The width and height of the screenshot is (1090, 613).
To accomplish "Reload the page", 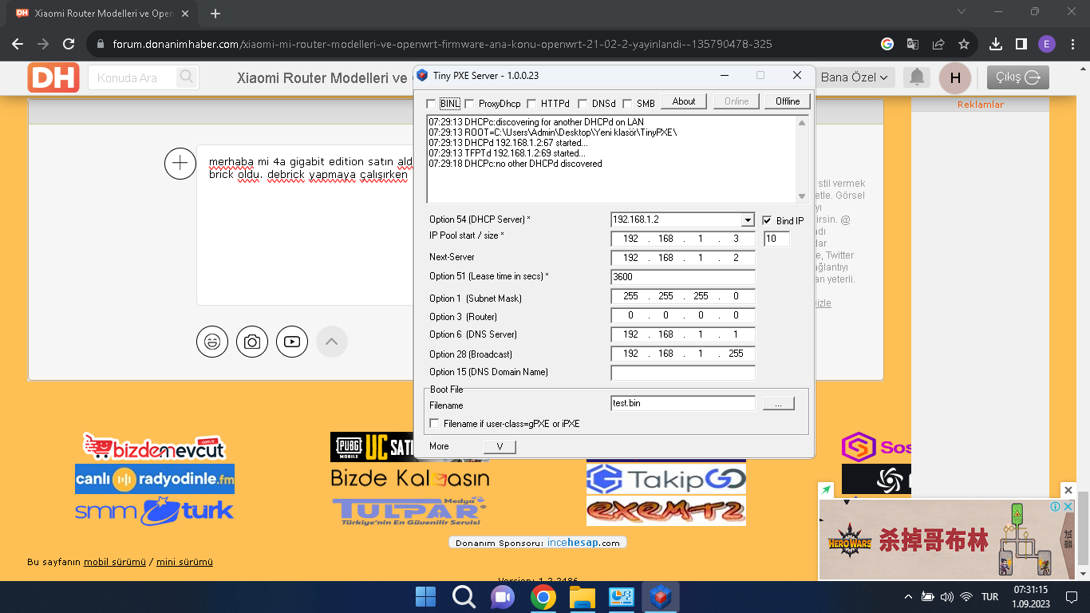I will click(x=69, y=44).
